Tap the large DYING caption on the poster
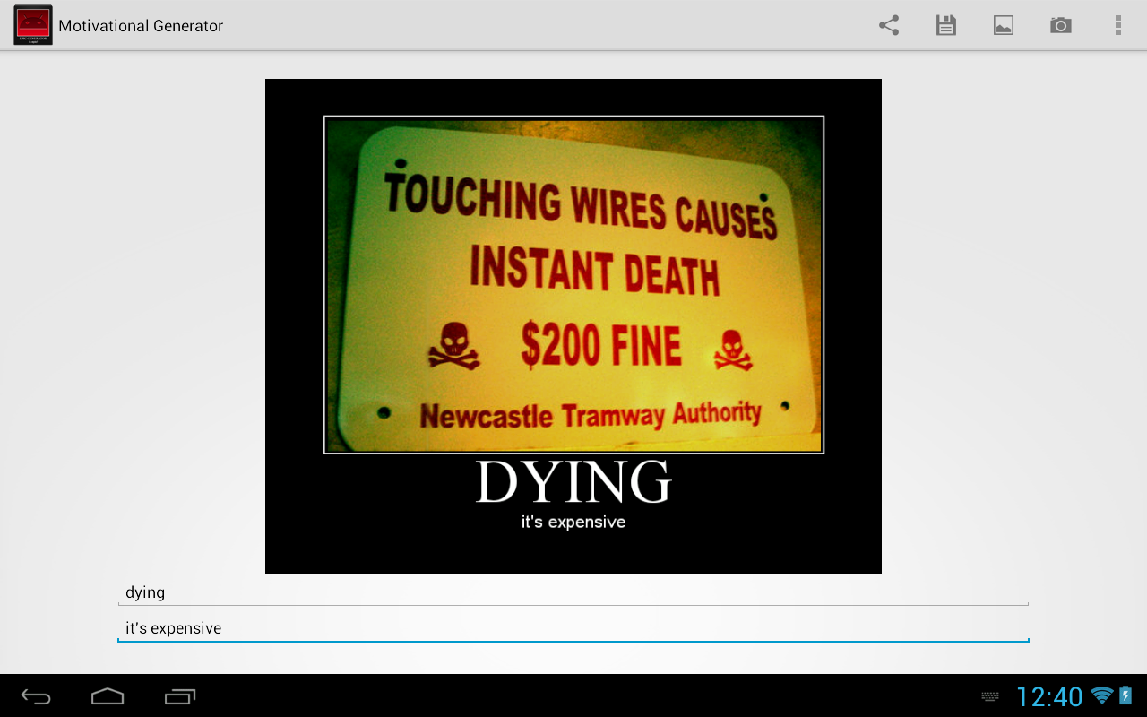This screenshot has height=717, width=1147. point(573,482)
